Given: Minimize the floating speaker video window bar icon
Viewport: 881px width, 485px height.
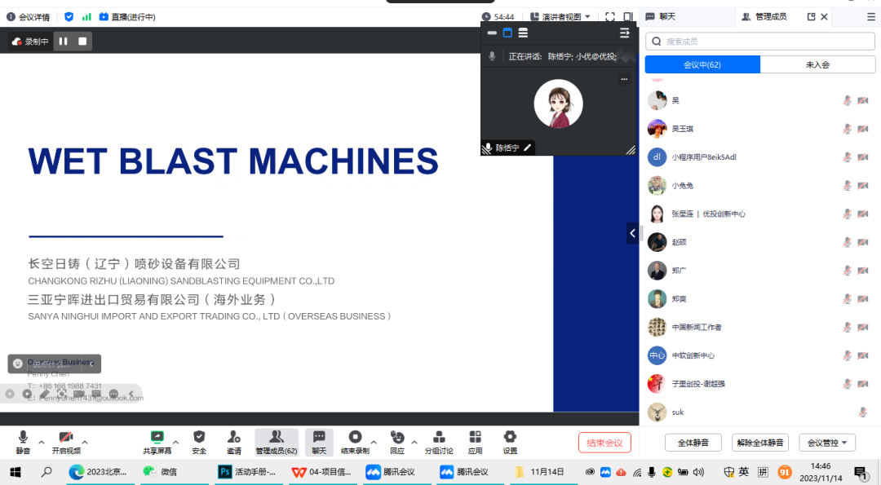Looking at the screenshot, I should click(492, 33).
